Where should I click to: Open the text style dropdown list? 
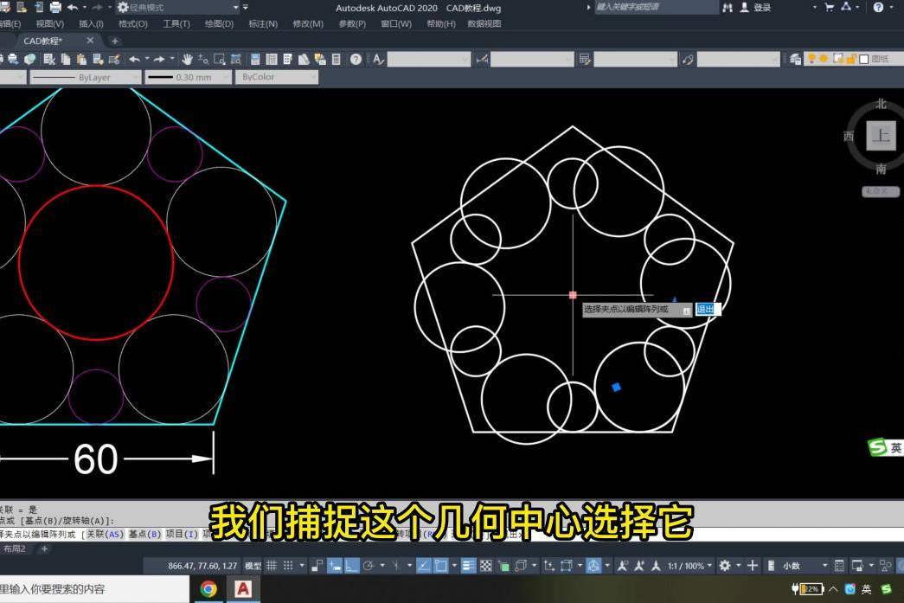click(x=429, y=59)
